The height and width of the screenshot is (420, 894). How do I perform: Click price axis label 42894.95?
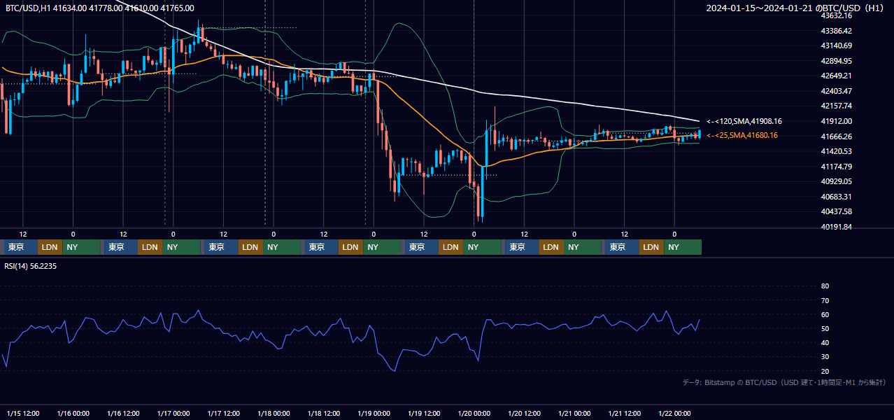[836, 61]
